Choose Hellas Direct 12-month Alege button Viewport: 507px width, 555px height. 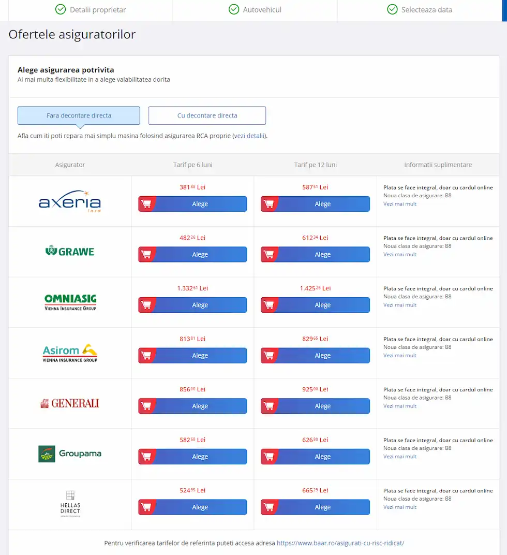pyautogui.click(x=315, y=507)
